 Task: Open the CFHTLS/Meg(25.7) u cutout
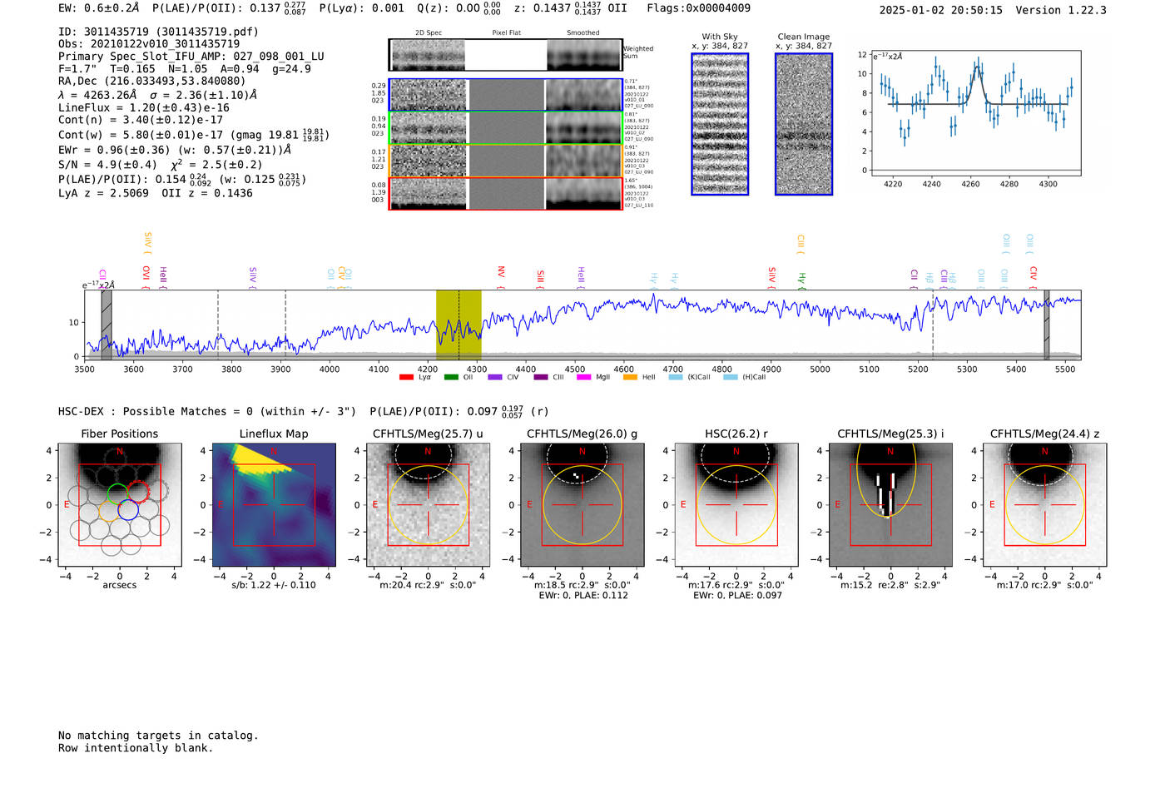429,504
